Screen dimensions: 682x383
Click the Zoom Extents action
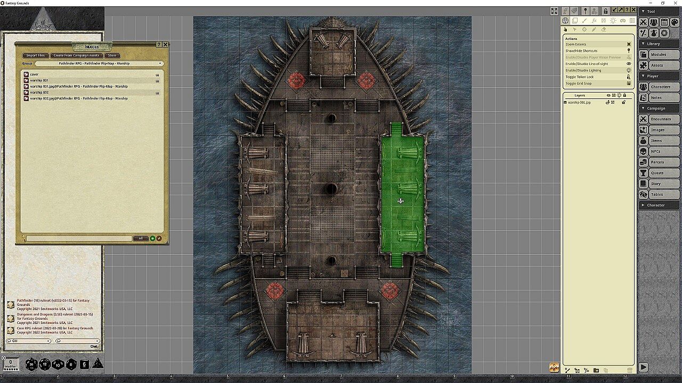click(598, 44)
